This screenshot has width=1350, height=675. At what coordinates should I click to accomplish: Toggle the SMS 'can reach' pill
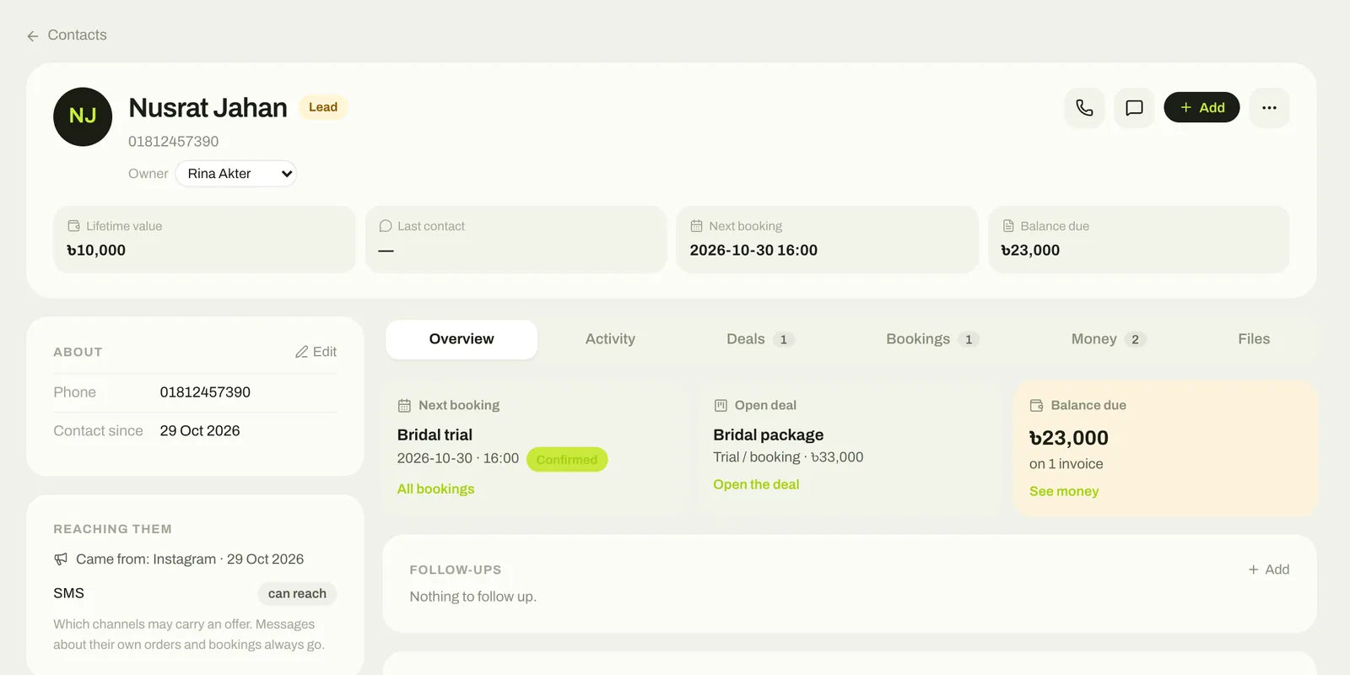[297, 594]
